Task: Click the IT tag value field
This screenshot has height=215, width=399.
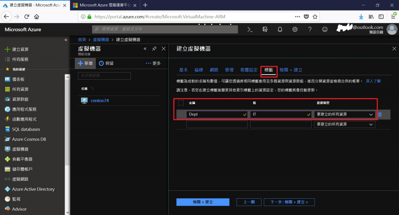Action: tap(281, 114)
